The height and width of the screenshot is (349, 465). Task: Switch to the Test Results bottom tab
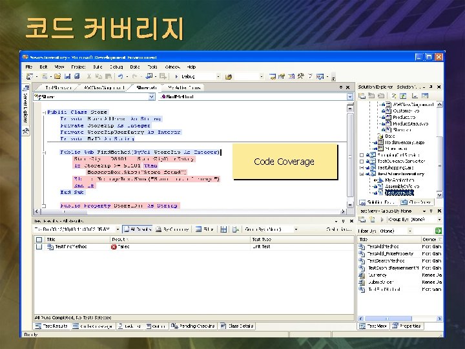[51, 326]
